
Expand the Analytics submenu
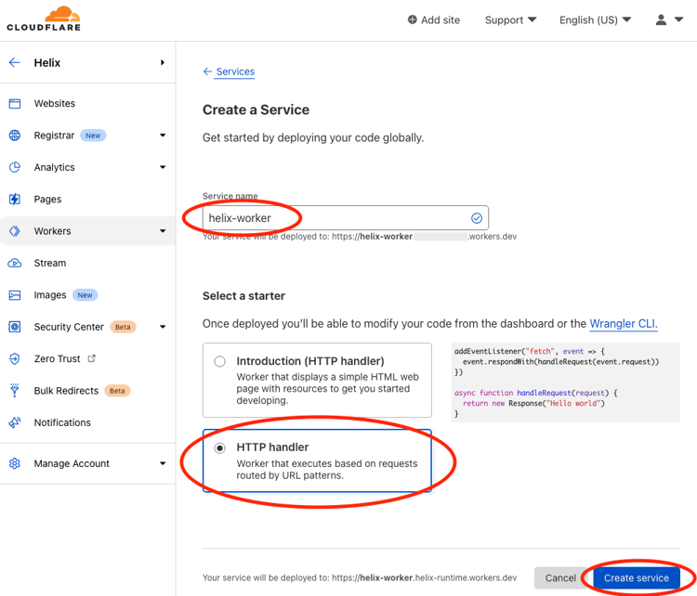163,167
